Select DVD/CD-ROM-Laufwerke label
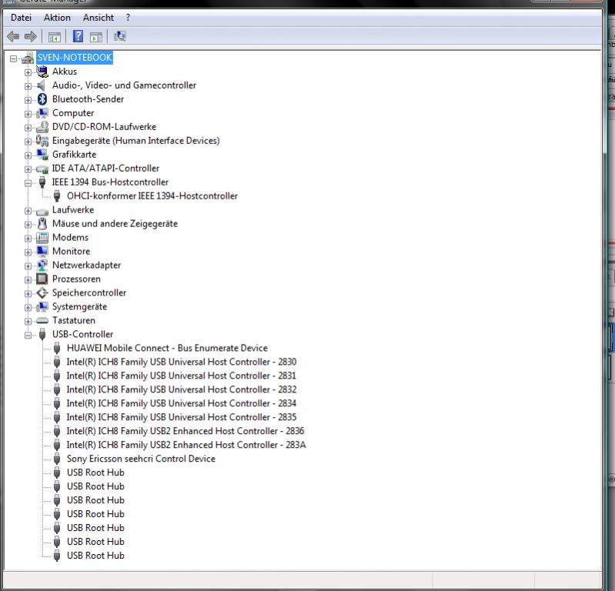 pos(105,127)
